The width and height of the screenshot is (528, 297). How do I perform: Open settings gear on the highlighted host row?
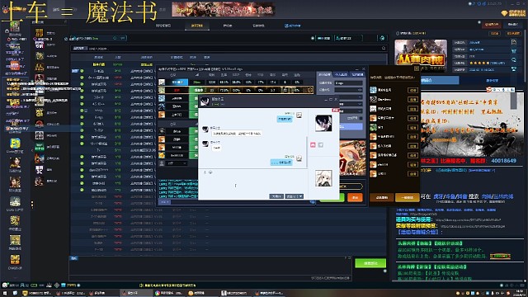pyautogui.click(x=310, y=90)
